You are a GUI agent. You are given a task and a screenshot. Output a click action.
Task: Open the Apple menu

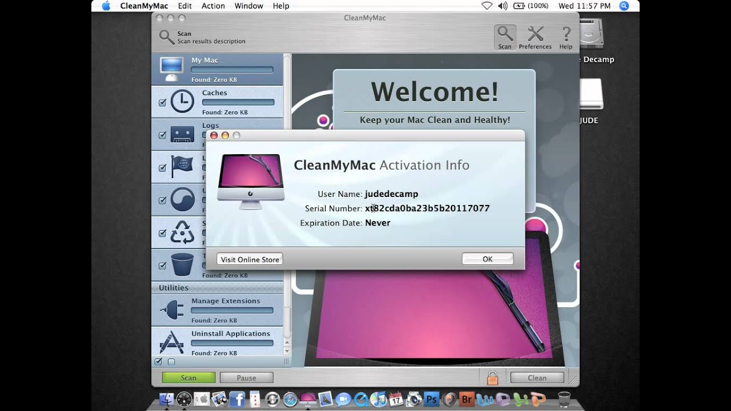(x=106, y=6)
